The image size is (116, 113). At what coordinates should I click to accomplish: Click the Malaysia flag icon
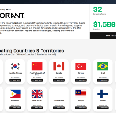[81, 93]
